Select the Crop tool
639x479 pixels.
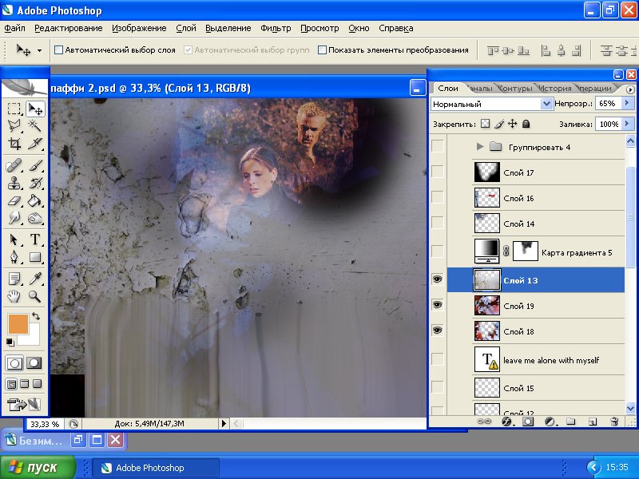click(14, 144)
